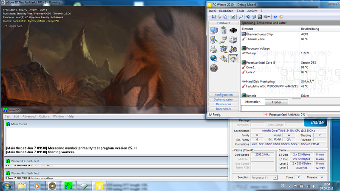340x191 pixels.
Task: Open the Ansicht menu
Action: (252, 11)
